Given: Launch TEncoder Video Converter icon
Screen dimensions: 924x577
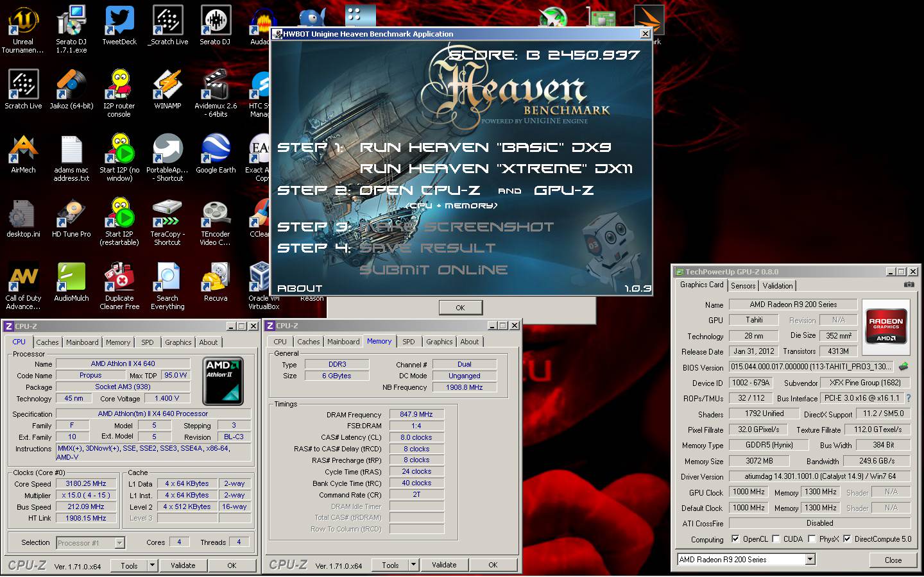Looking at the screenshot, I should click(216, 221).
